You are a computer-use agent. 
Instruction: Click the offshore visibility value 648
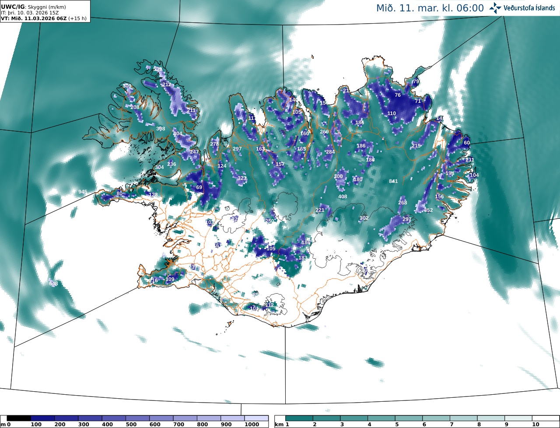(x=53, y=284)
